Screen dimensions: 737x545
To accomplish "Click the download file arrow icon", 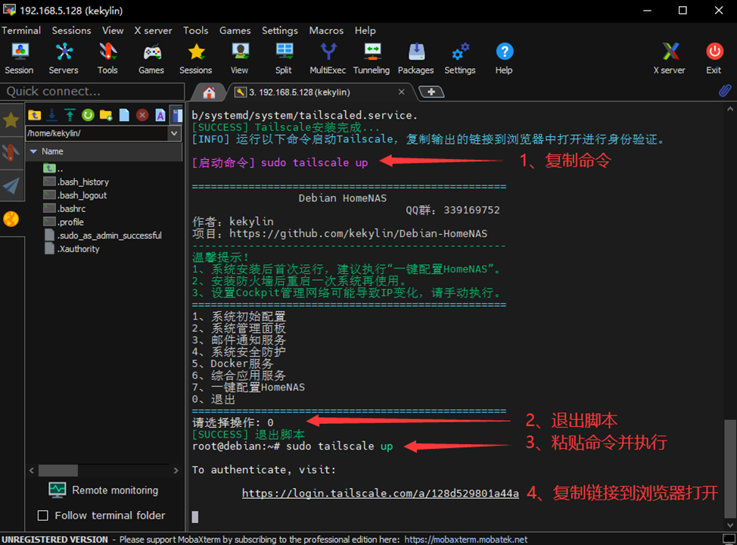I will coord(52,115).
